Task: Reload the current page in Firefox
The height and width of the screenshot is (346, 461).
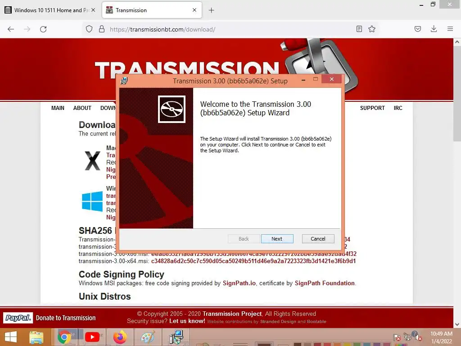Action: coord(43,29)
